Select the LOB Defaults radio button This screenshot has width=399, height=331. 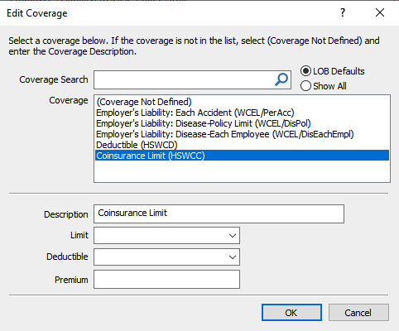coord(305,71)
